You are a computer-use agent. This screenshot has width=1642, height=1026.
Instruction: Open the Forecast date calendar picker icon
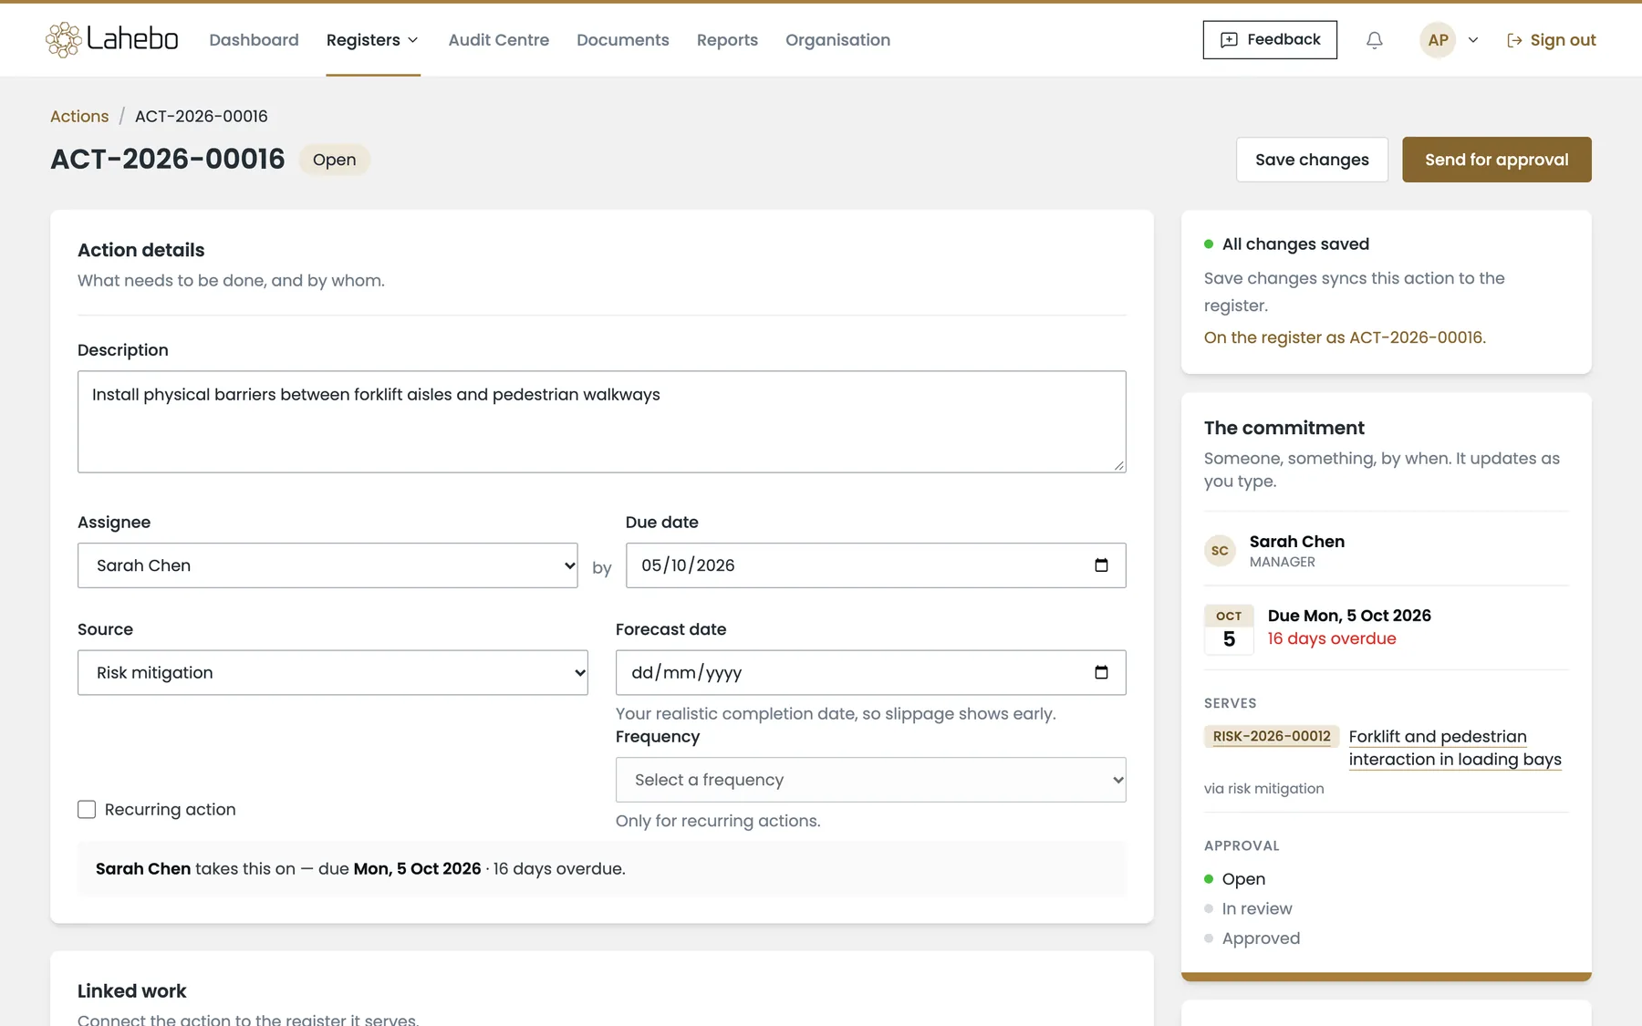(1101, 672)
